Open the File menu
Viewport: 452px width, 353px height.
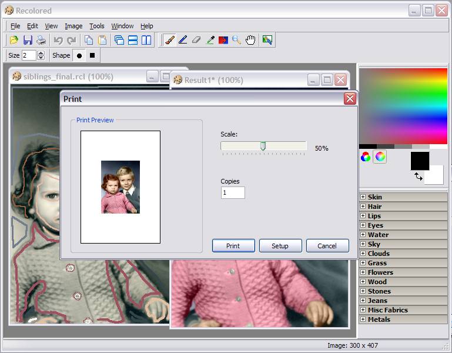tap(15, 26)
